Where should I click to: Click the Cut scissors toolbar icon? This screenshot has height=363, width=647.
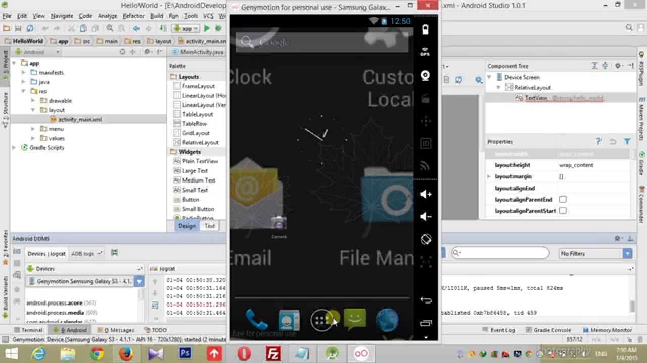[x=71, y=29]
